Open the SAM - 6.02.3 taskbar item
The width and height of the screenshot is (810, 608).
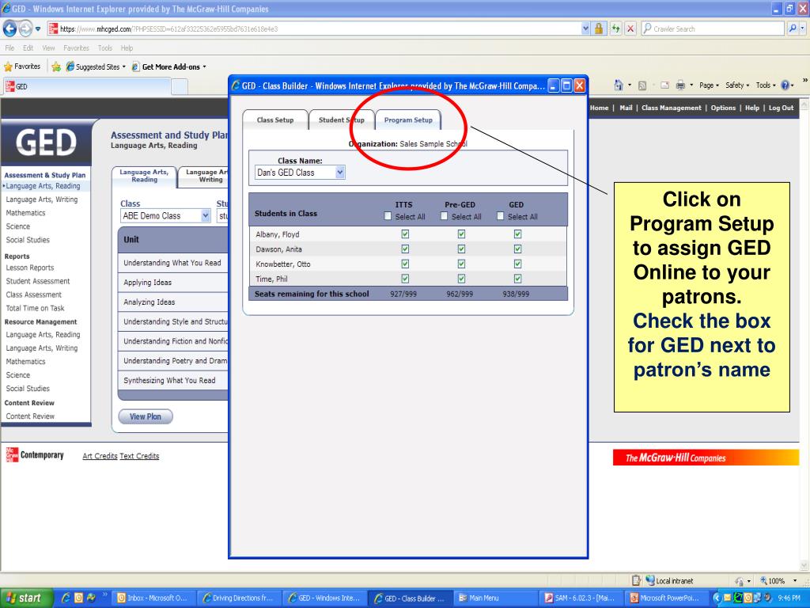point(581,598)
